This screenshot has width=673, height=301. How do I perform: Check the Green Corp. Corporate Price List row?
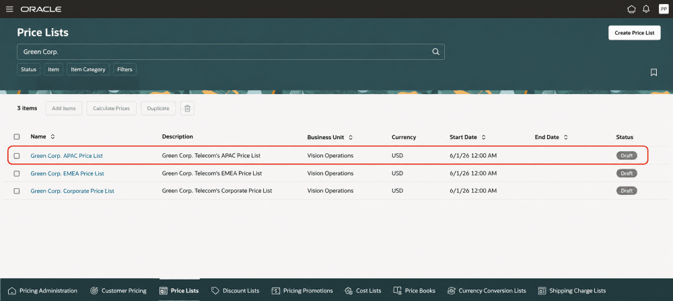click(x=17, y=191)
